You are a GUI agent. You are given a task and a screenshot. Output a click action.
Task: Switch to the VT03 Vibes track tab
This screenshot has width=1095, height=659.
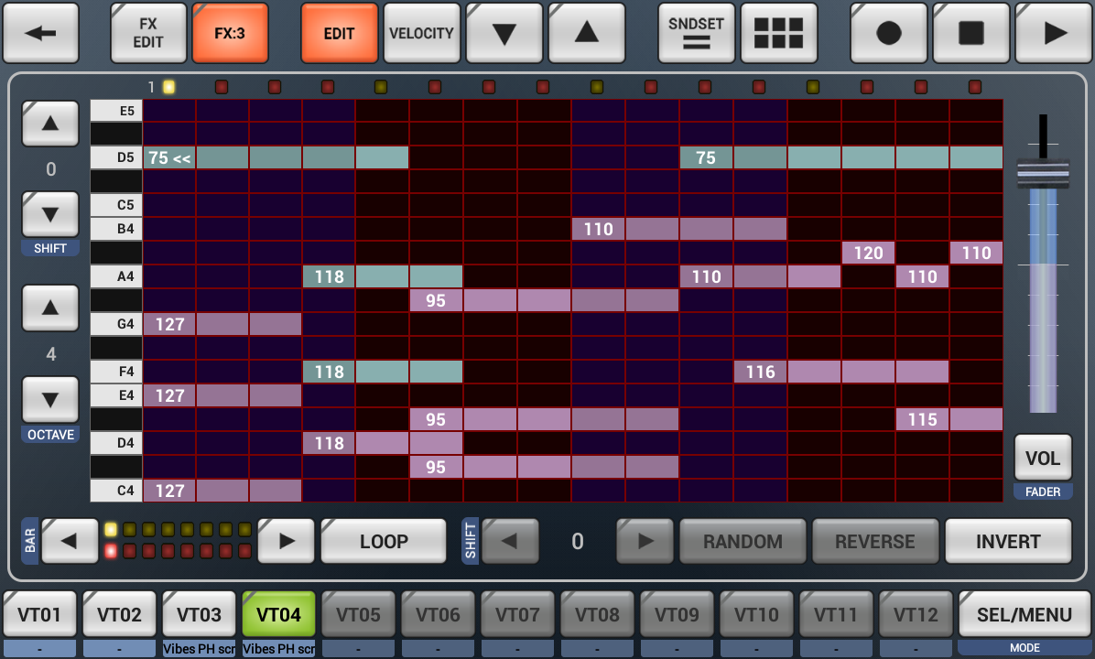click(x=199, y=613)
